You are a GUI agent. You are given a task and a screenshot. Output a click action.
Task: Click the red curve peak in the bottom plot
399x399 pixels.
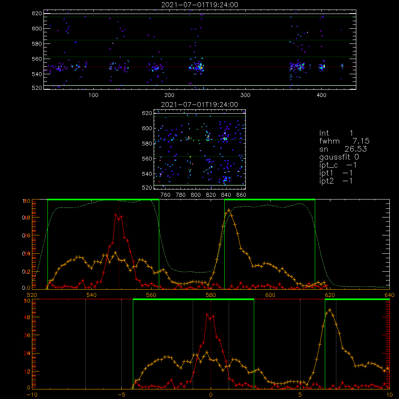click(207, 315)
